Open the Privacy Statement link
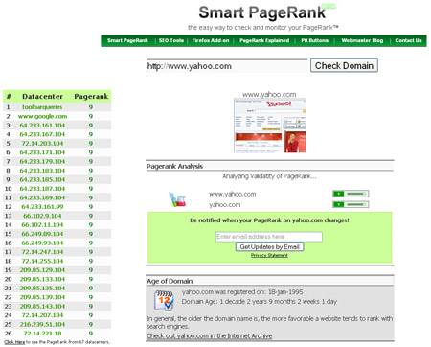Screen dimensions: 431x347 (x=269, y=255)
